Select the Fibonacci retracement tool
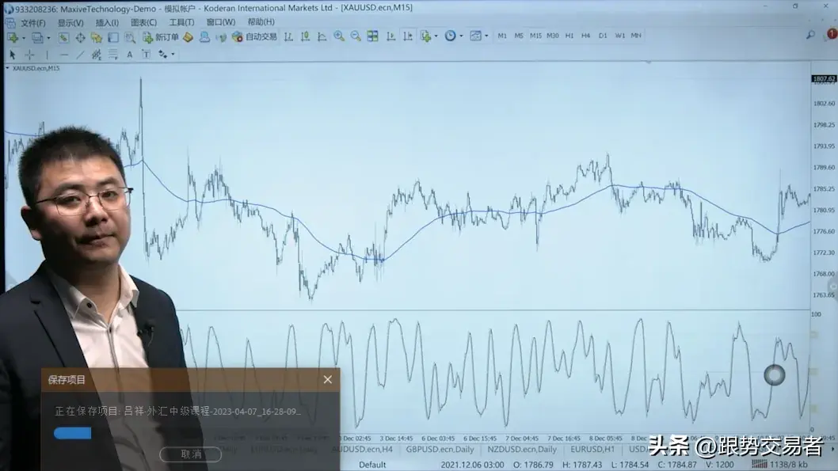 tap(112, 55)
